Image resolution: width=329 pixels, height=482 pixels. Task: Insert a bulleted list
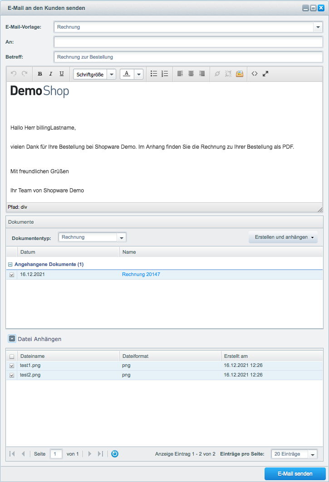tap(154, 74)
